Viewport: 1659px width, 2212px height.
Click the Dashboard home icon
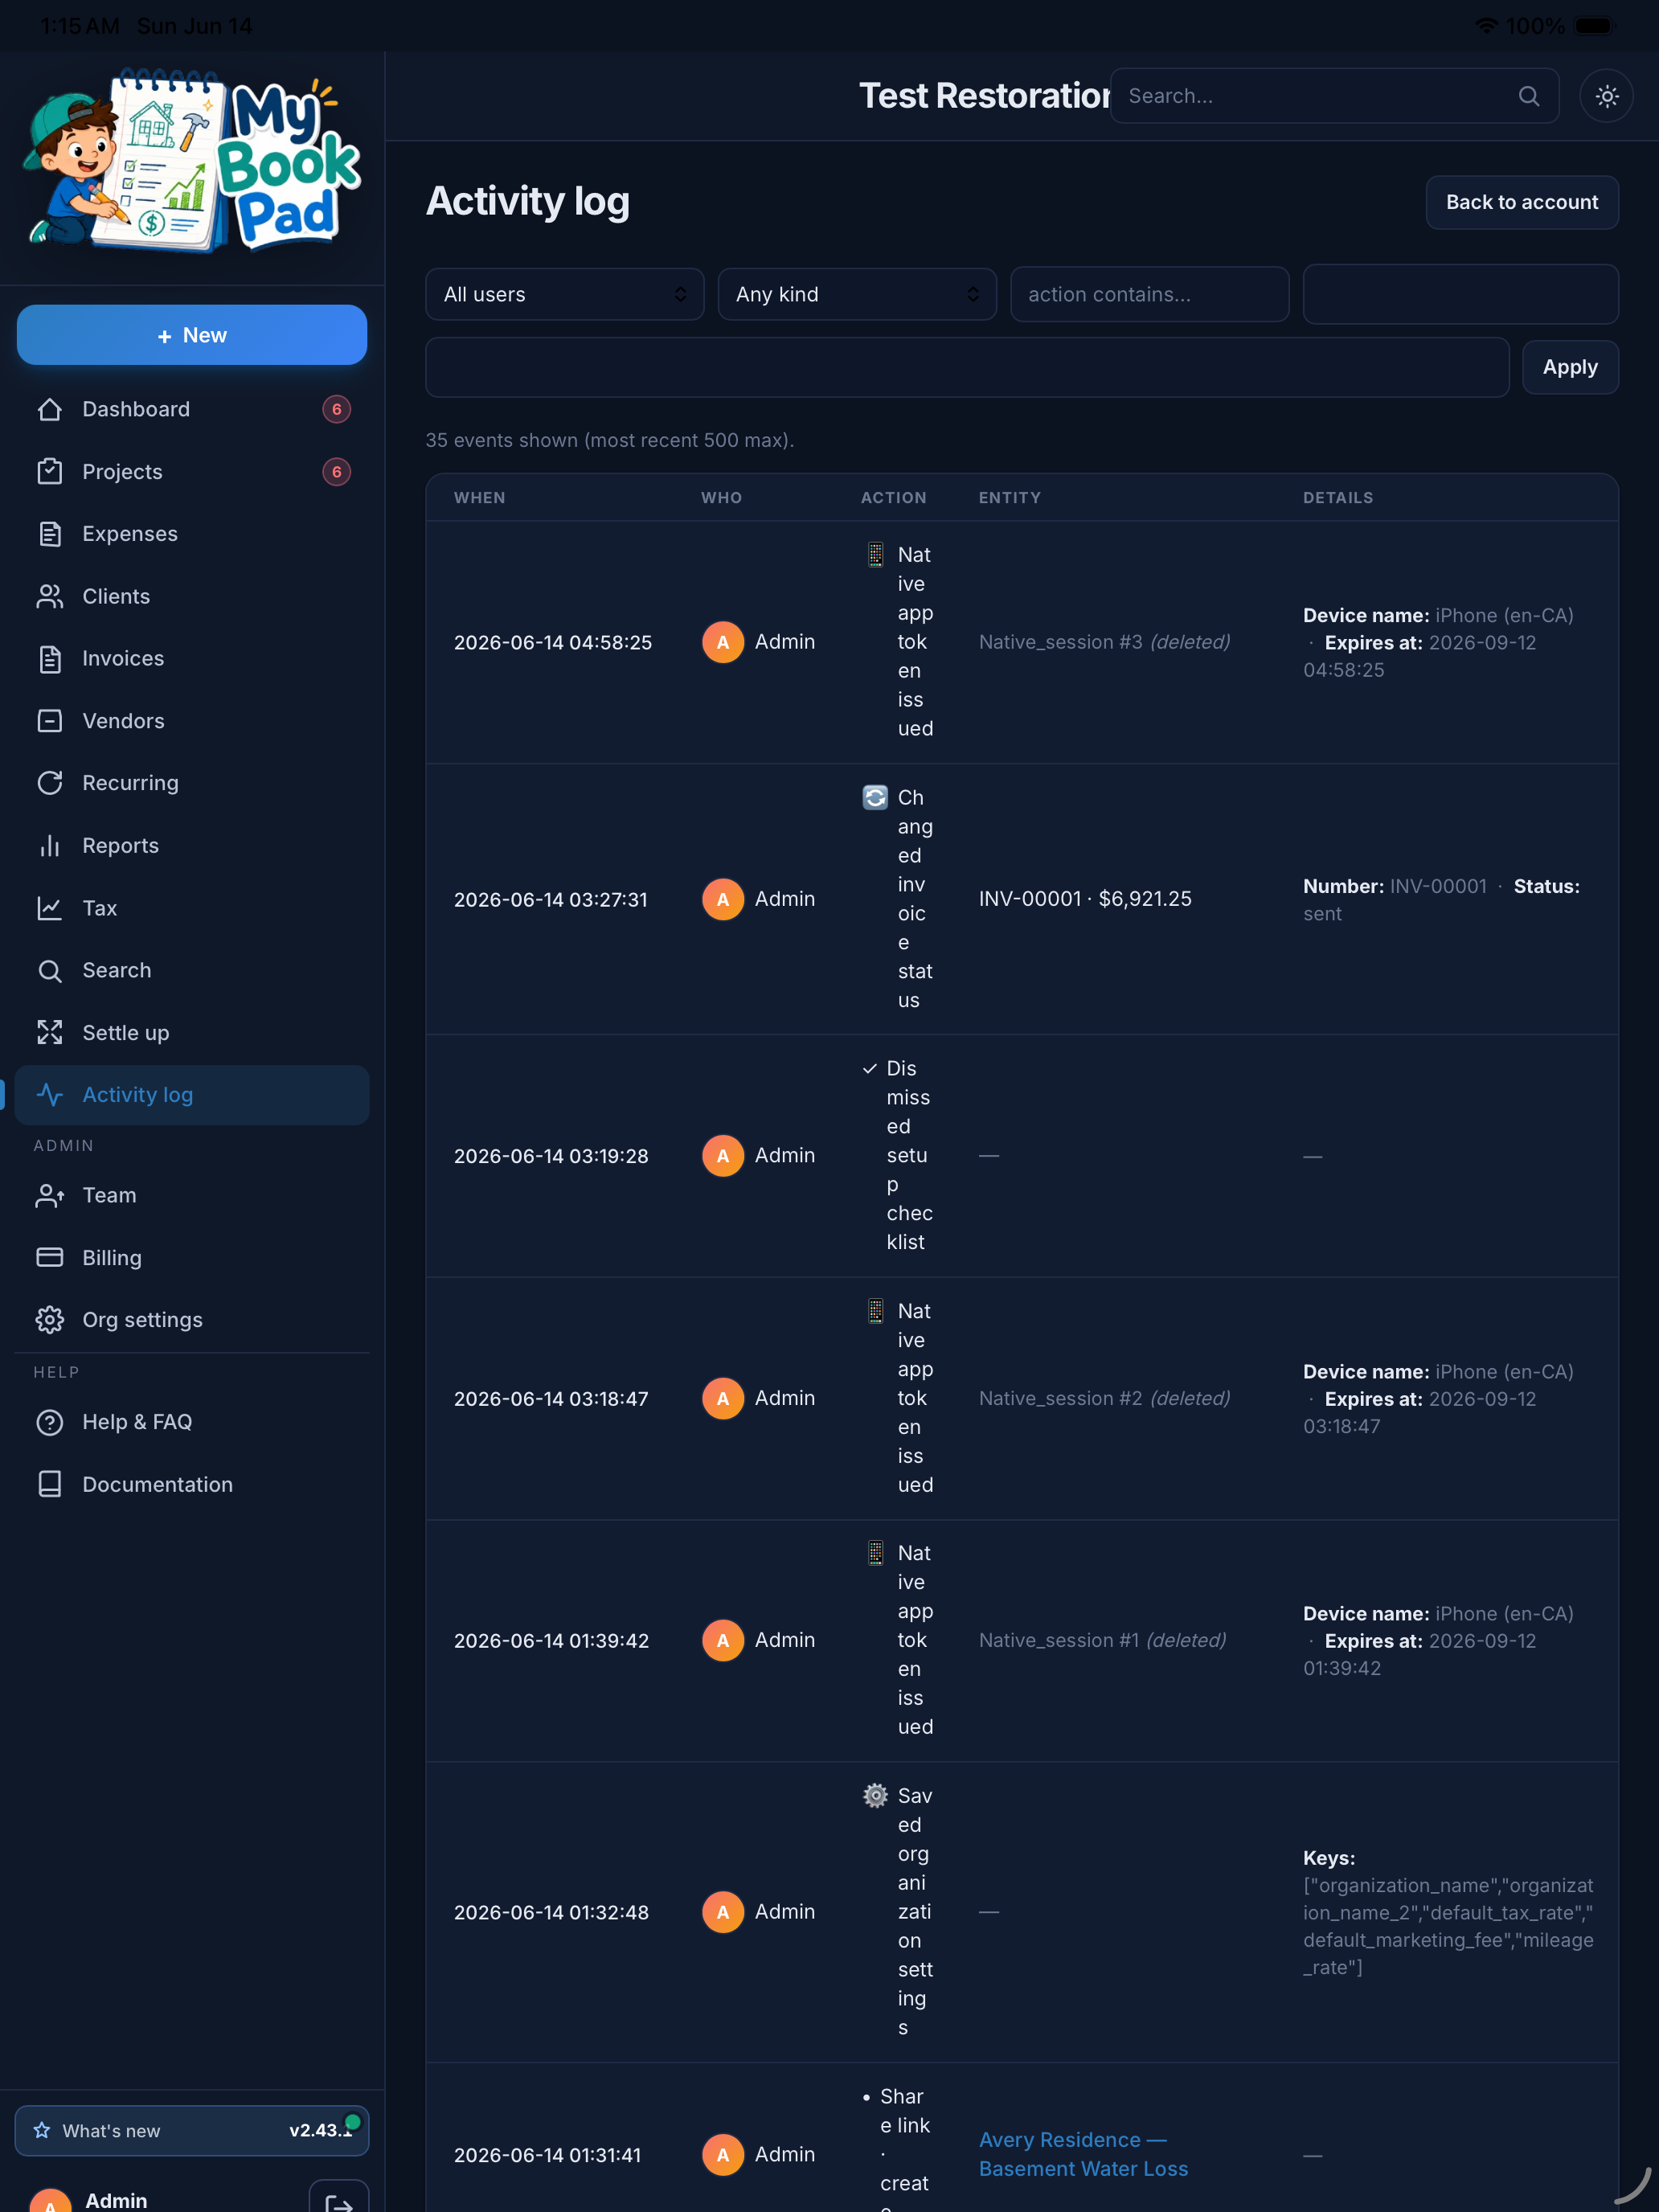coord(49,409)
